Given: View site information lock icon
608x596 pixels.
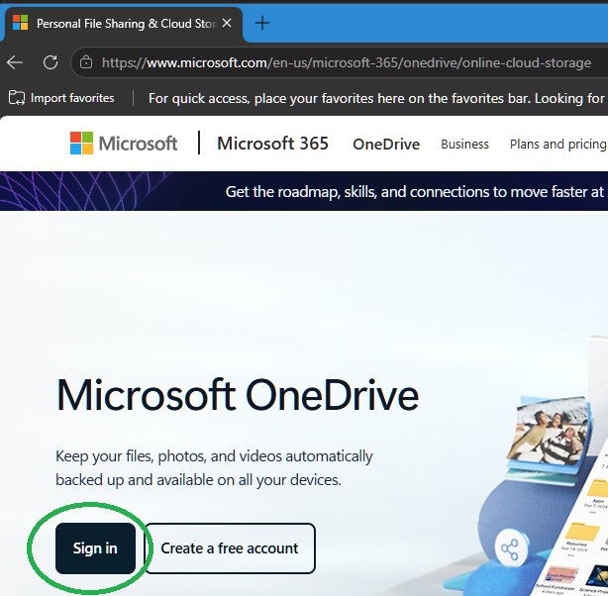Looking at the screenshot, I should pyautogui.click(x=86, y=62).
